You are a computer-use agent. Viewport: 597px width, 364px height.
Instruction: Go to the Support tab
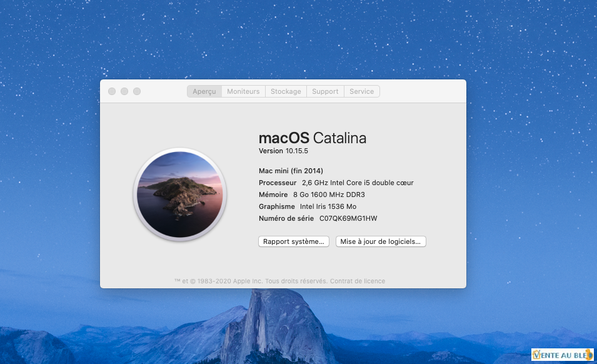(325, 91)
